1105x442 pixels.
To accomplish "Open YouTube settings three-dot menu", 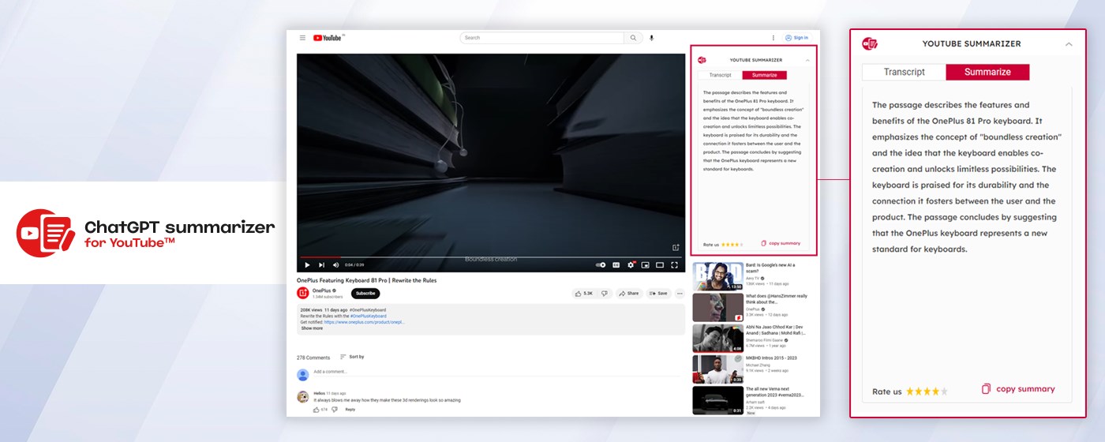I will (x=773, y=38).
